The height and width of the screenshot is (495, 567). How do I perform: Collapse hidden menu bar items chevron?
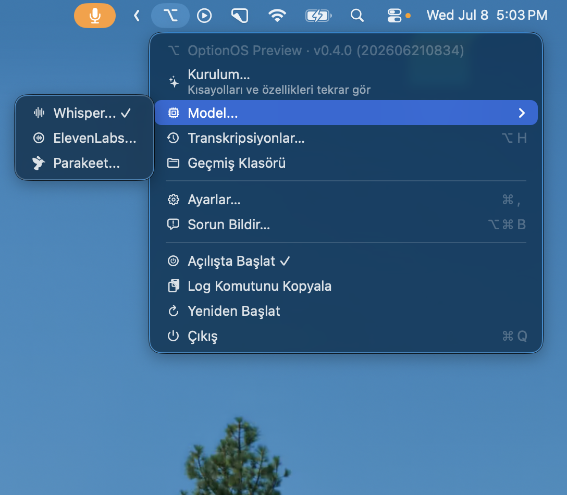point(137,16)
